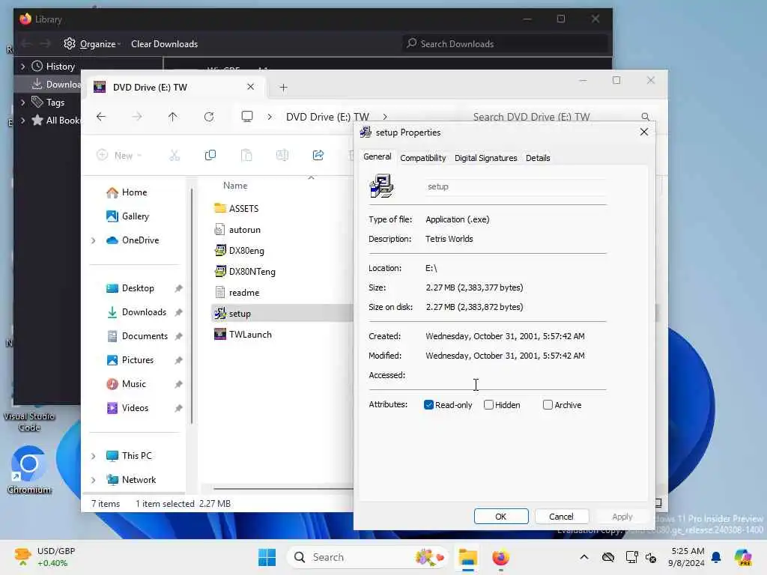Open pinned Downloads in navigation pane
Image resolution: width=767 pixels, height=575 pixels.
(x=144, y=312)
